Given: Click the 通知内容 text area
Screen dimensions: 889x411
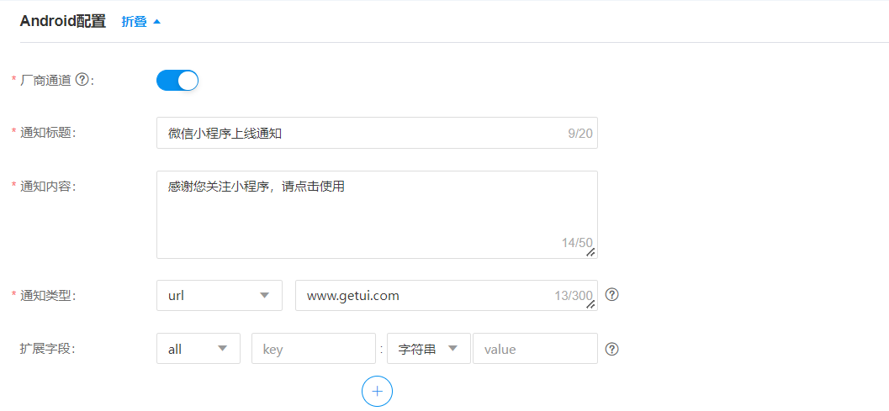Looking at the screenshot, I should [x=377, y=215].
